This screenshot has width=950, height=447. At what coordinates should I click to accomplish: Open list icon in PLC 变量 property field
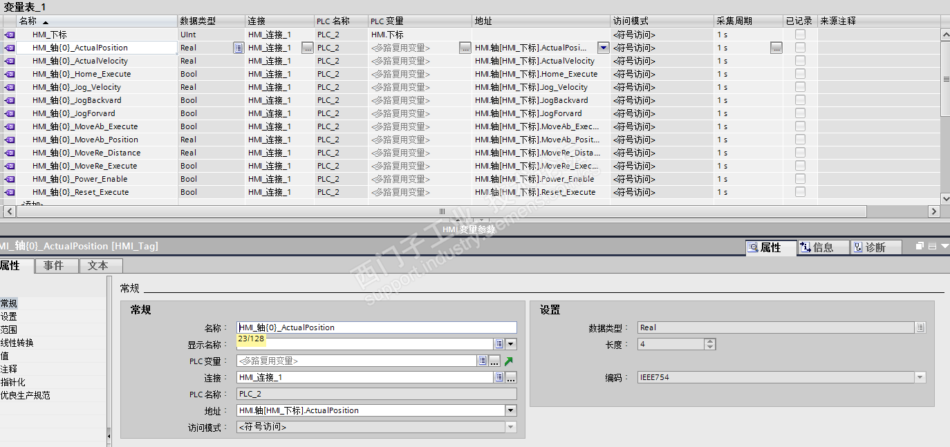click(483, 361)
